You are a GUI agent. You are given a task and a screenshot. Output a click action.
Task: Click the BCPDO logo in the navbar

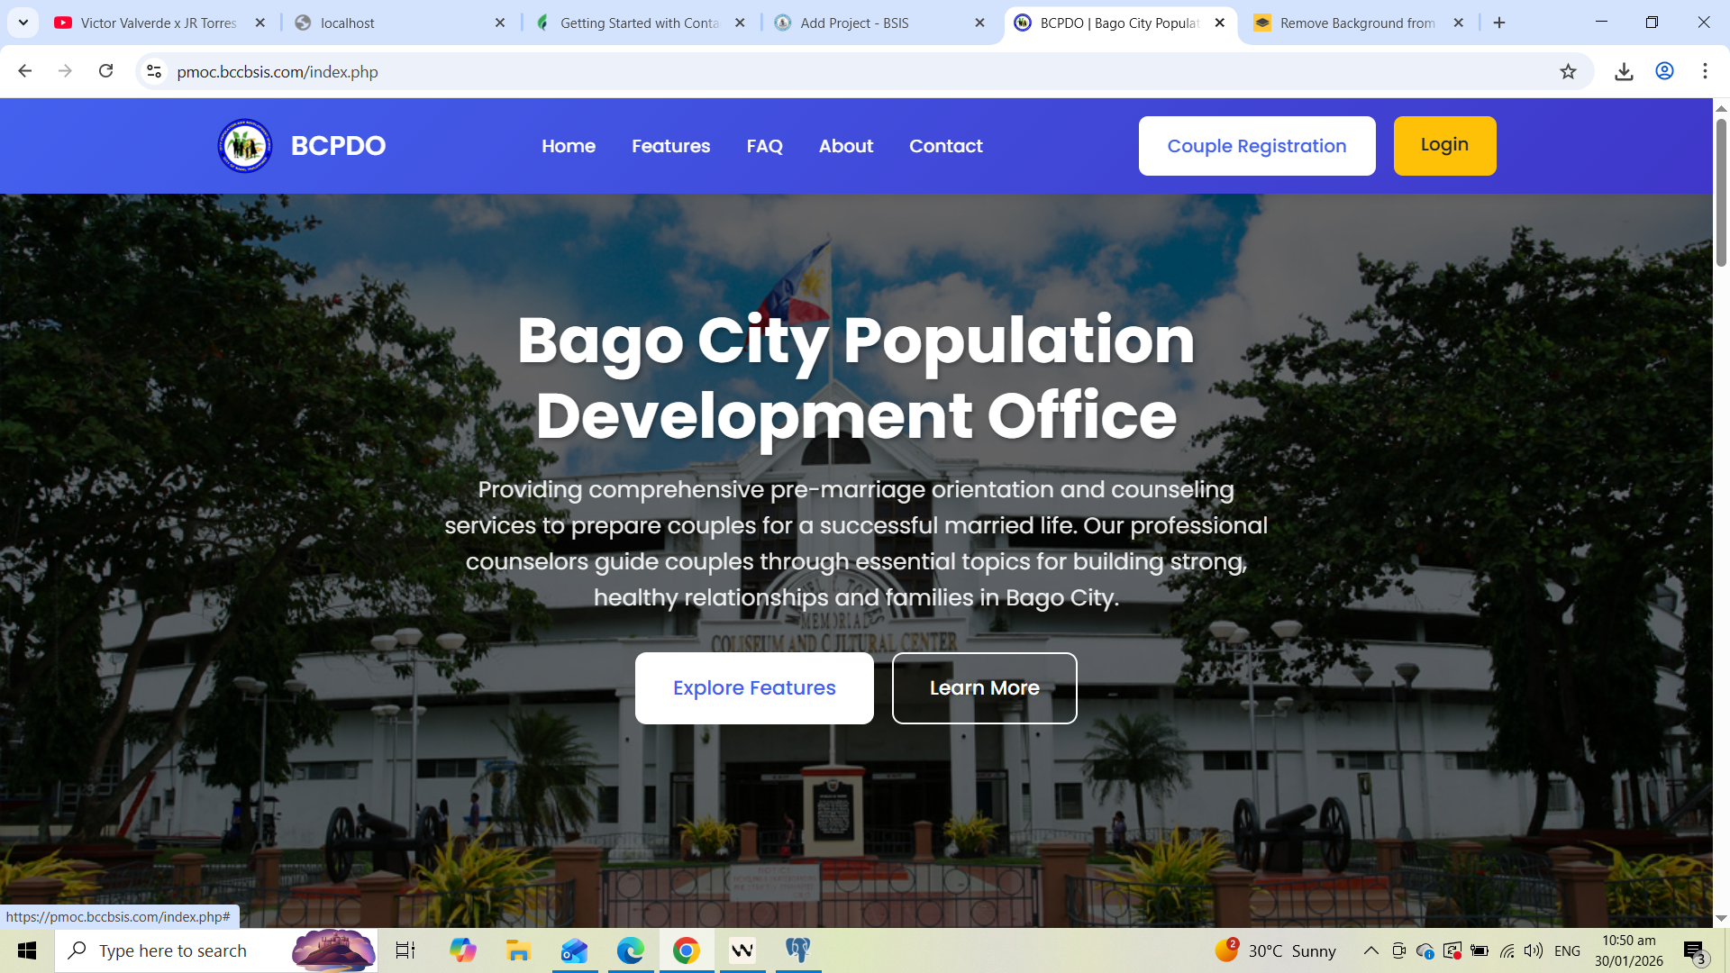pos(244,145)
